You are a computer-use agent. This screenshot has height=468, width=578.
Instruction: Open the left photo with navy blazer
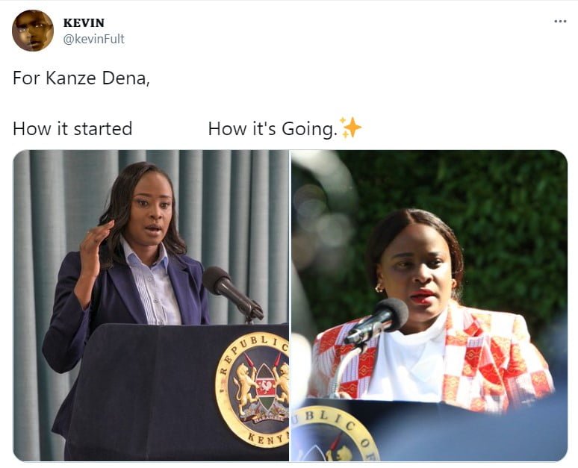click(x=151, y=305)
